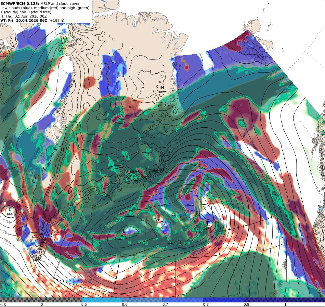The height and width of the screenshot is (307, 325).
Task: Click the valid time 'VT: Fri. 10.04.2026 06Z (+198 h)'
Action: (x=32, y=20)
